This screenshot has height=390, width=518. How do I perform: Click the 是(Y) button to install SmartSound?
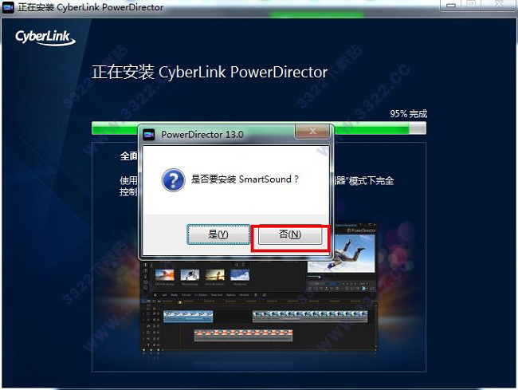click(x=218, y=234)
